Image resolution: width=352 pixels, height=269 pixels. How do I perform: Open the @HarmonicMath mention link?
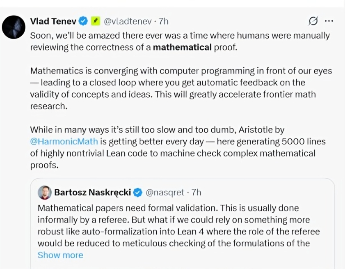point(64,142)
